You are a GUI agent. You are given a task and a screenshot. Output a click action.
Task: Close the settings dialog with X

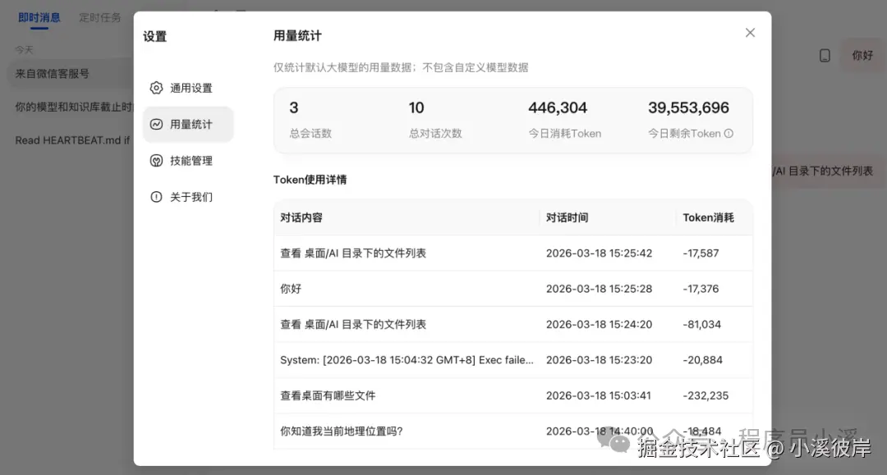click(x=750, y=33)
